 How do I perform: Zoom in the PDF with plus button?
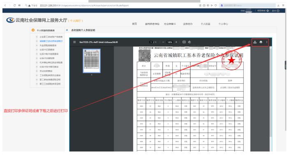coord(176,42)
